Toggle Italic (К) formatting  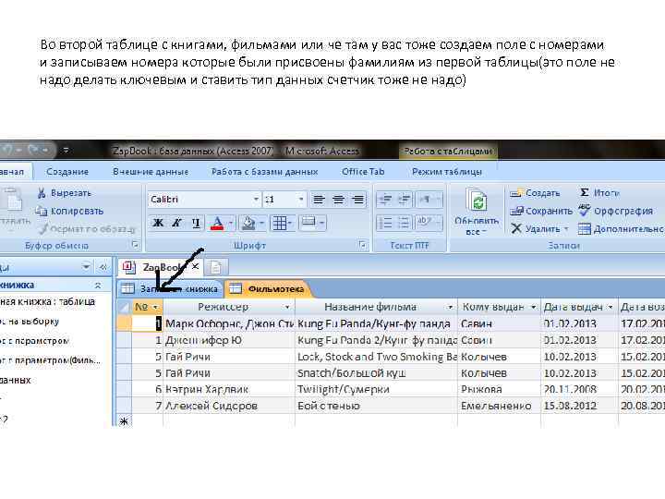coord(176,223)
